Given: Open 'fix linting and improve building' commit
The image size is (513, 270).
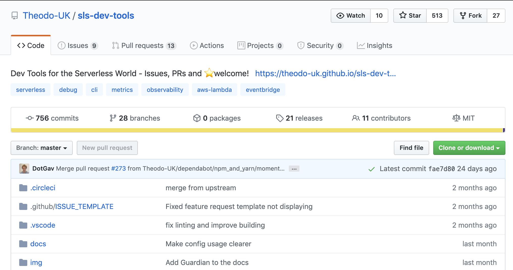Looking at the screenshot, I should (215, 225).
